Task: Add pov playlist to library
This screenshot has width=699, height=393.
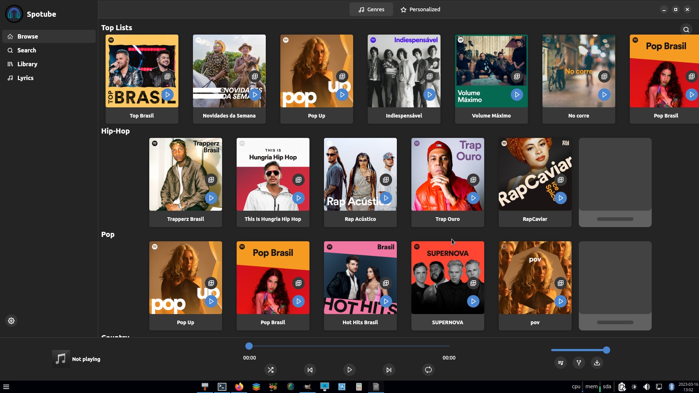Action: 561,283
